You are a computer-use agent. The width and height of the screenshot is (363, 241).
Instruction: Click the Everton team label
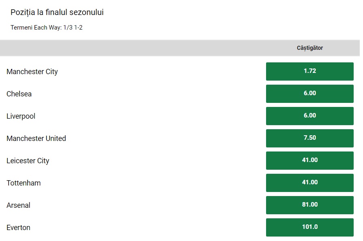point(18,228)
